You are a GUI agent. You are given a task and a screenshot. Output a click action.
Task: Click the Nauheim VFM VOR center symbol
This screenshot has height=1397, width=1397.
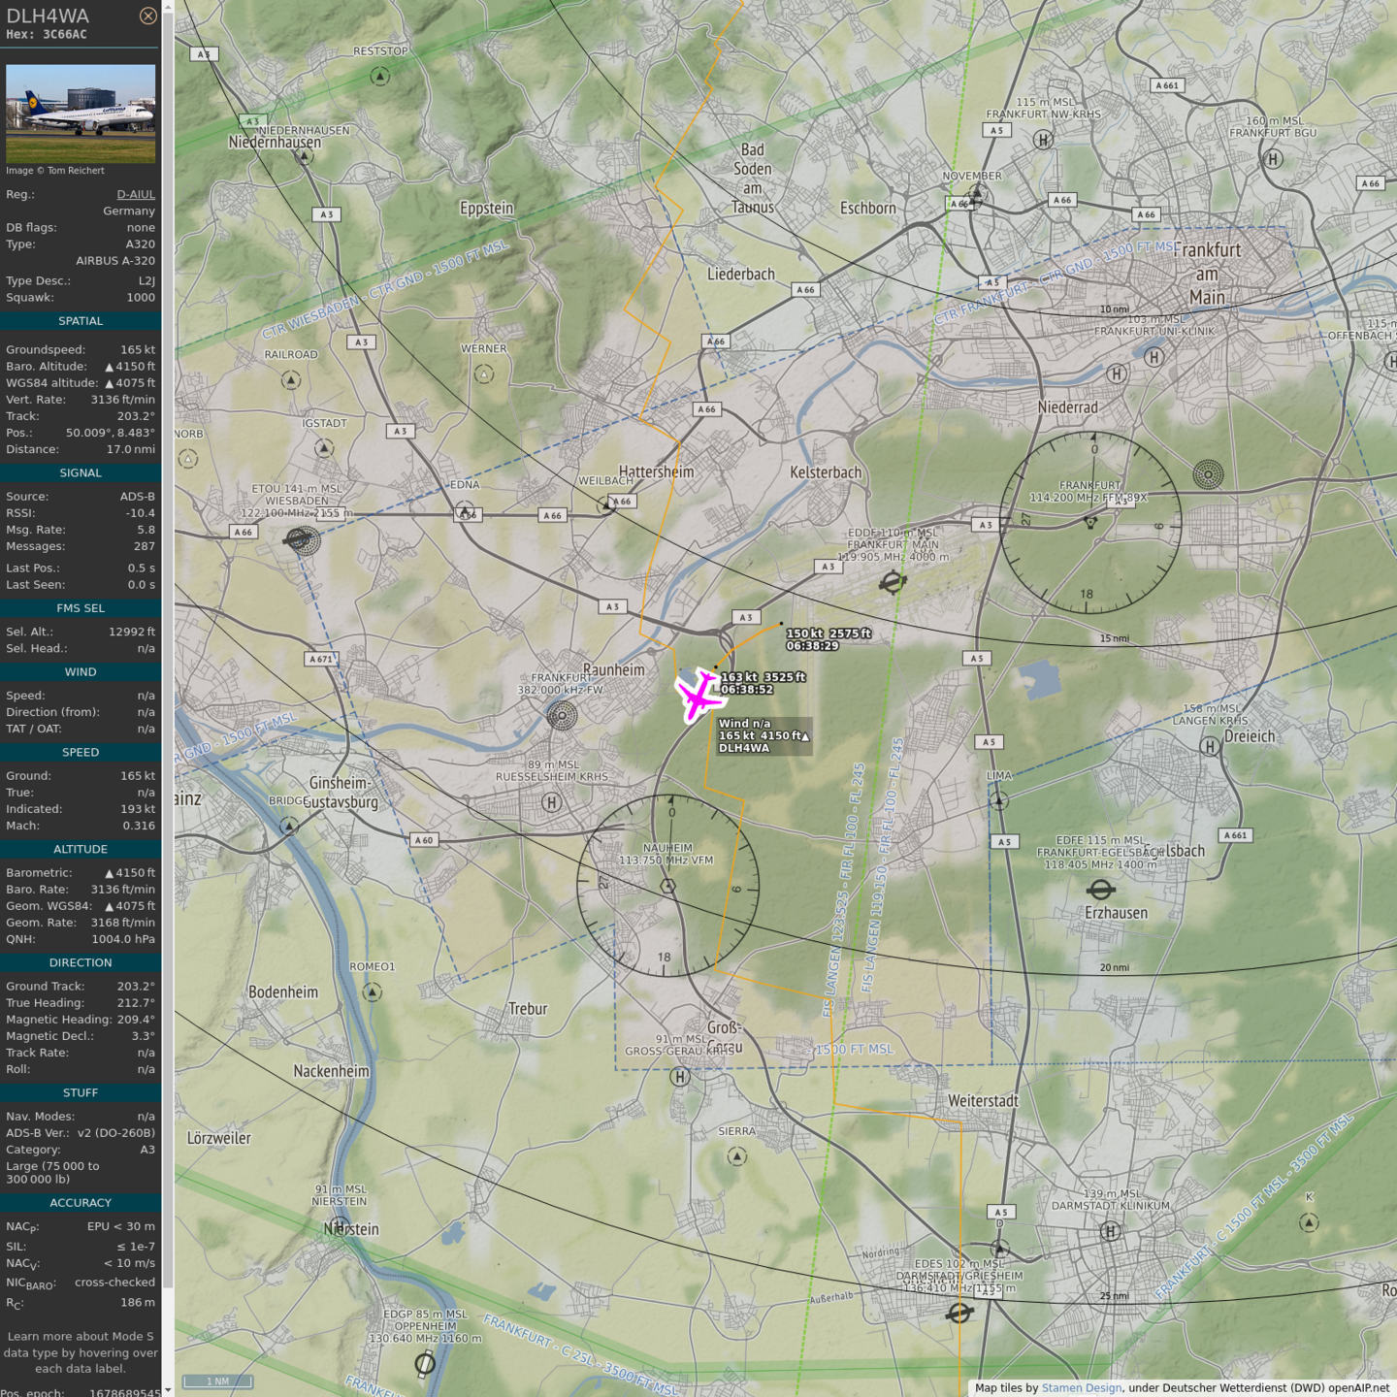click(667, 886)
